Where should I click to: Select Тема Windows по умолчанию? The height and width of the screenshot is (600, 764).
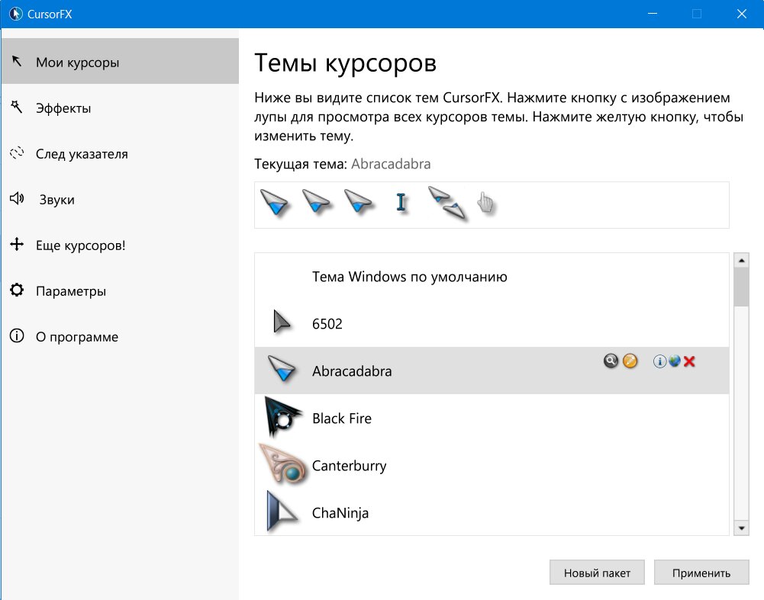492,277
